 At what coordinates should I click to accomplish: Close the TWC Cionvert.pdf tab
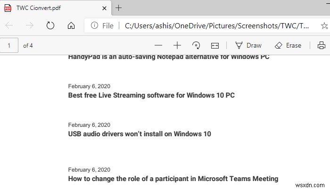(103, 8)
